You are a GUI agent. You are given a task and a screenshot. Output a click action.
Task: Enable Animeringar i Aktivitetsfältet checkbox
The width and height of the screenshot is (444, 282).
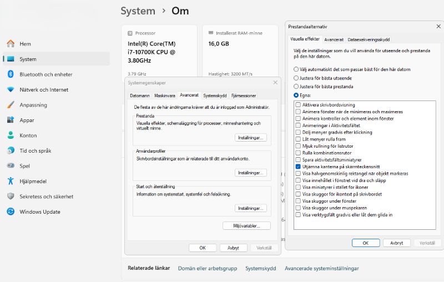pos(298,125)
